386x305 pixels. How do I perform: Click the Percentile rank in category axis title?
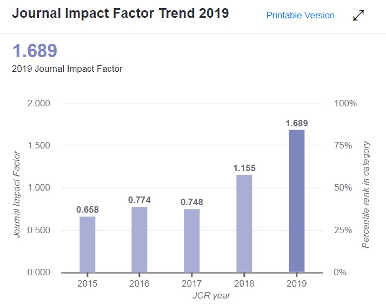coord(367,194)
